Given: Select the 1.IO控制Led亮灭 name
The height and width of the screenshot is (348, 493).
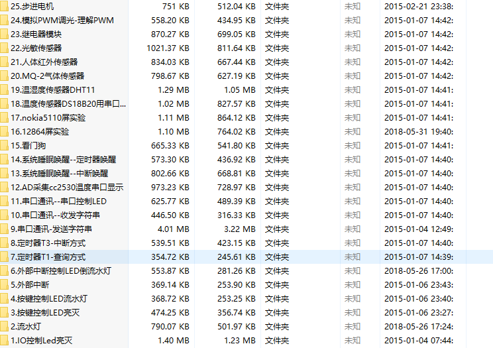Looking at the screenshot, I should click(42, 340).
